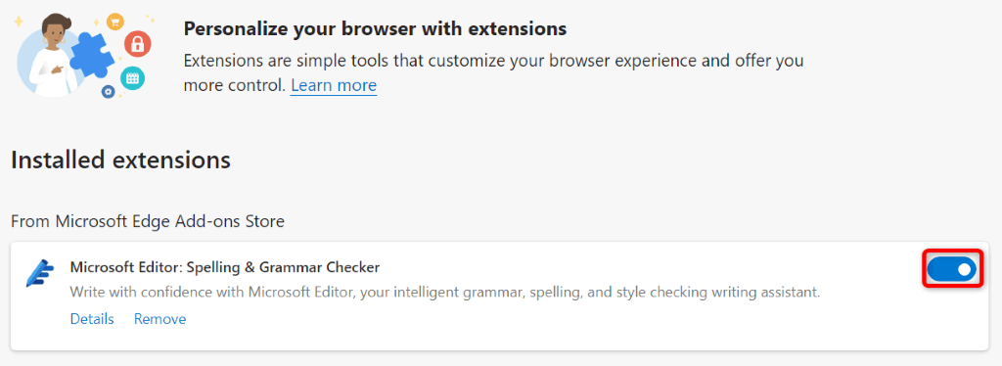Click the Extensions are simple tools paragraph
Viewport: 1002px width, 366px height.
[493, 72]
